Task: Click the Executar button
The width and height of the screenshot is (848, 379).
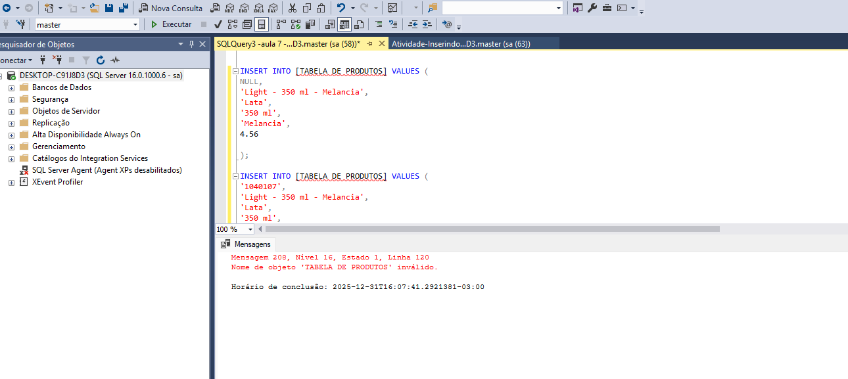Action: (171, 24)
